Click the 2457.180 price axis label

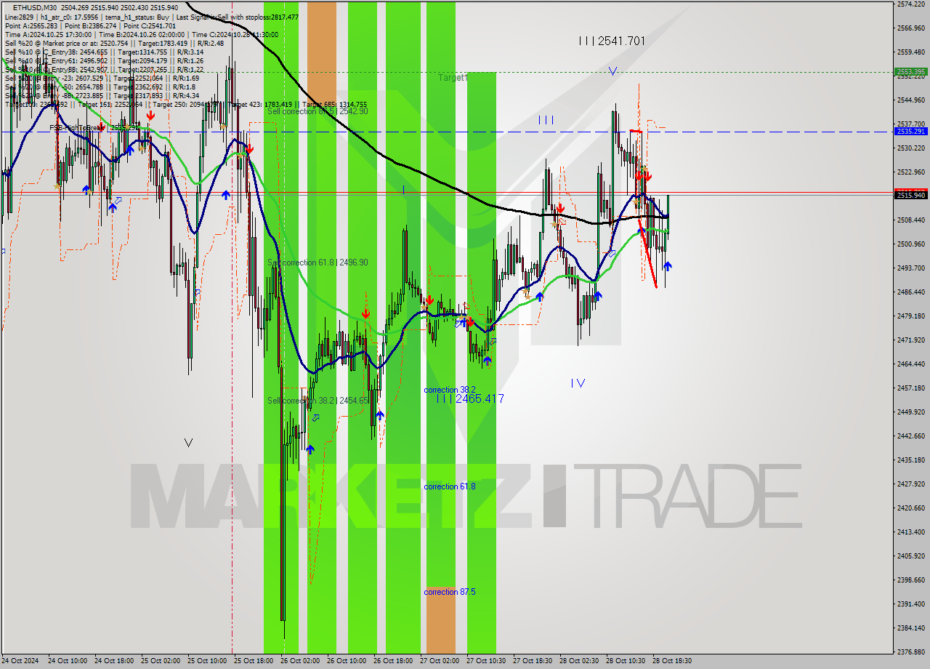(911, 388)
